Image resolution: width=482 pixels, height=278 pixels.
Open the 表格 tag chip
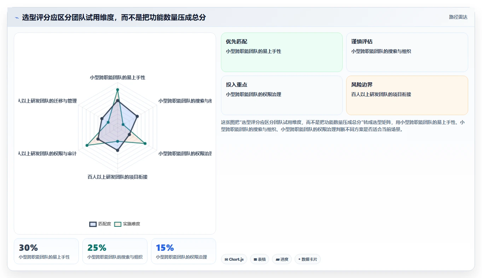[x=260, y=259]
